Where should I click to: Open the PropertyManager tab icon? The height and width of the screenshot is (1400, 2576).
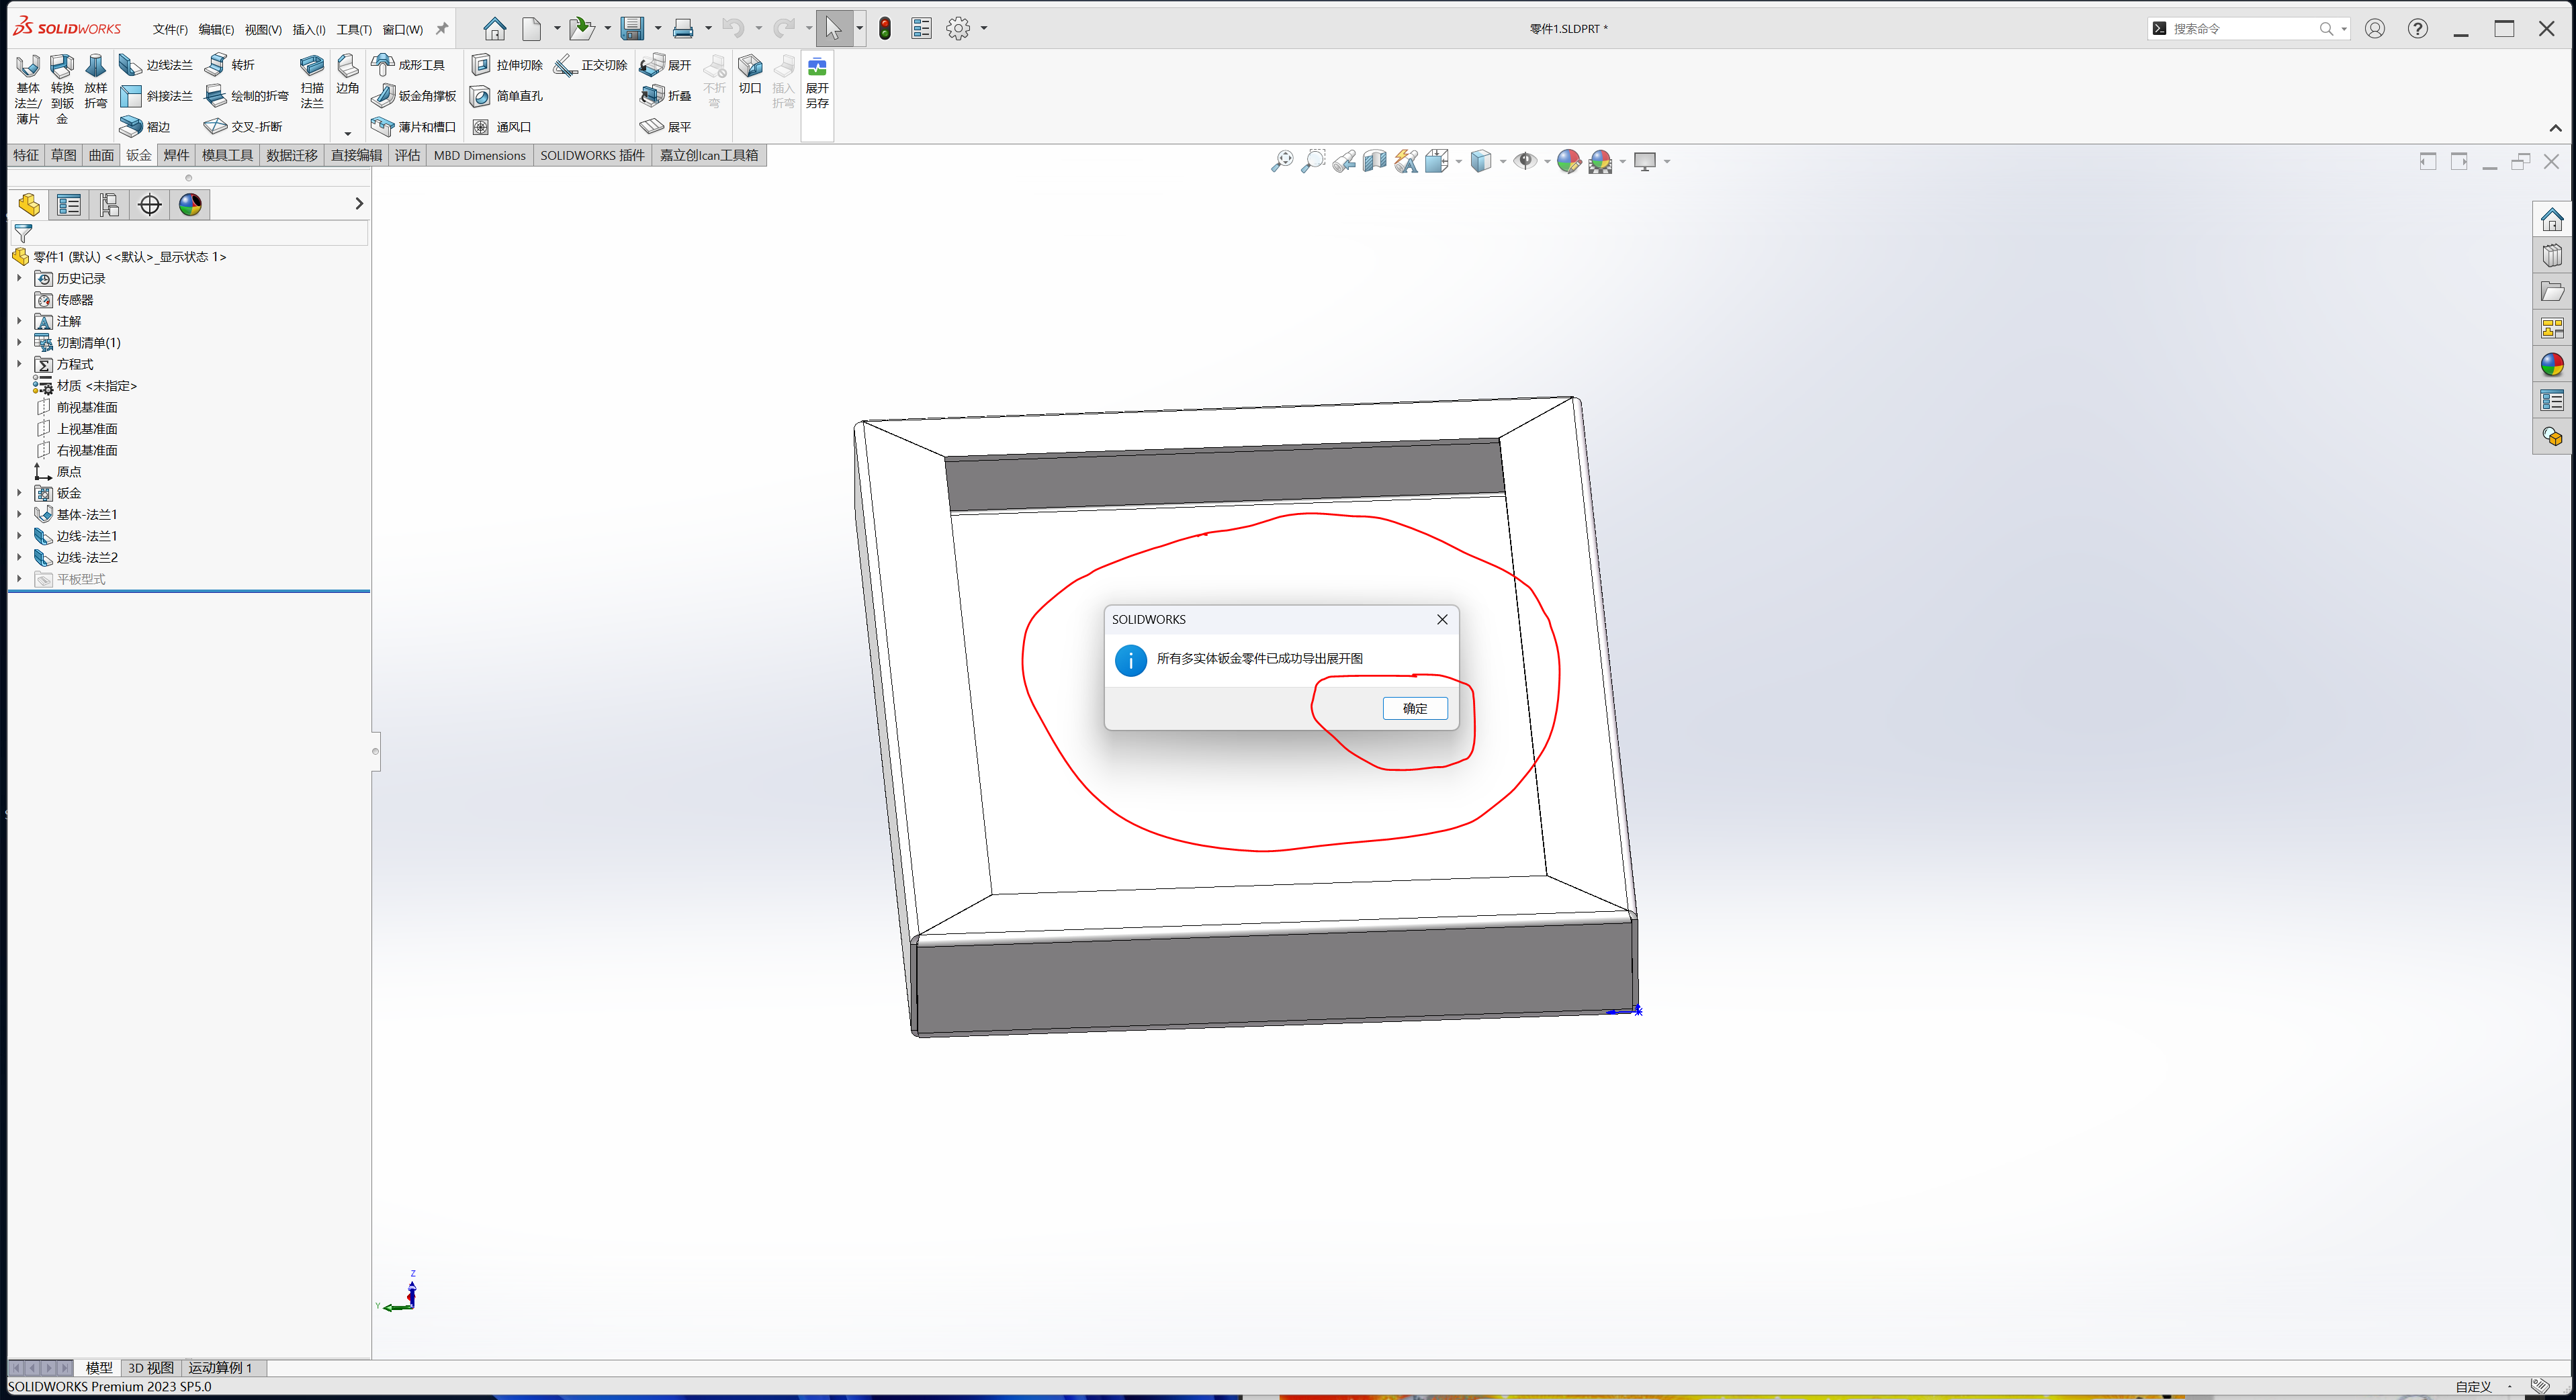click(x=69, y=205)
